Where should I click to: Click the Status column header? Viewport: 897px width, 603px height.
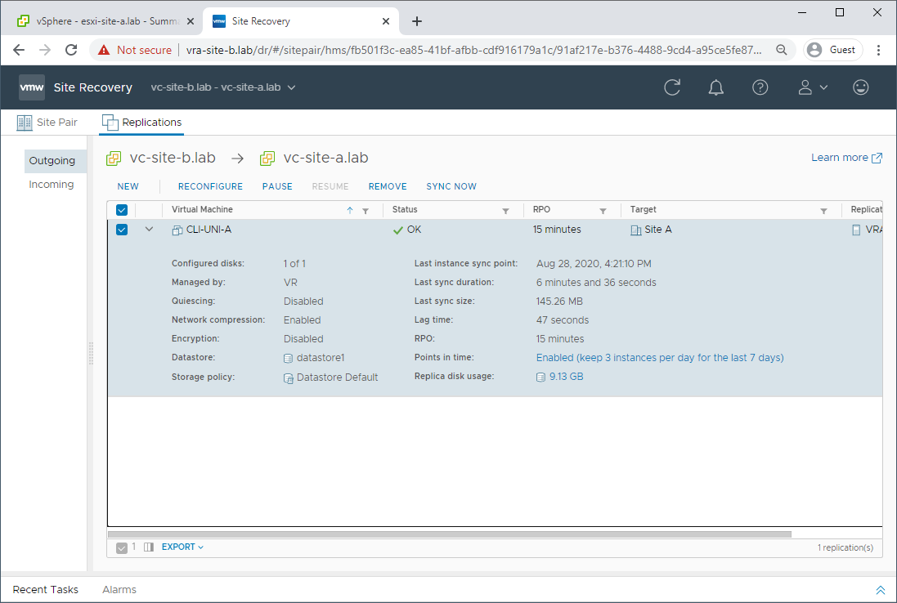pyautogui.click(x=405, y=210)
